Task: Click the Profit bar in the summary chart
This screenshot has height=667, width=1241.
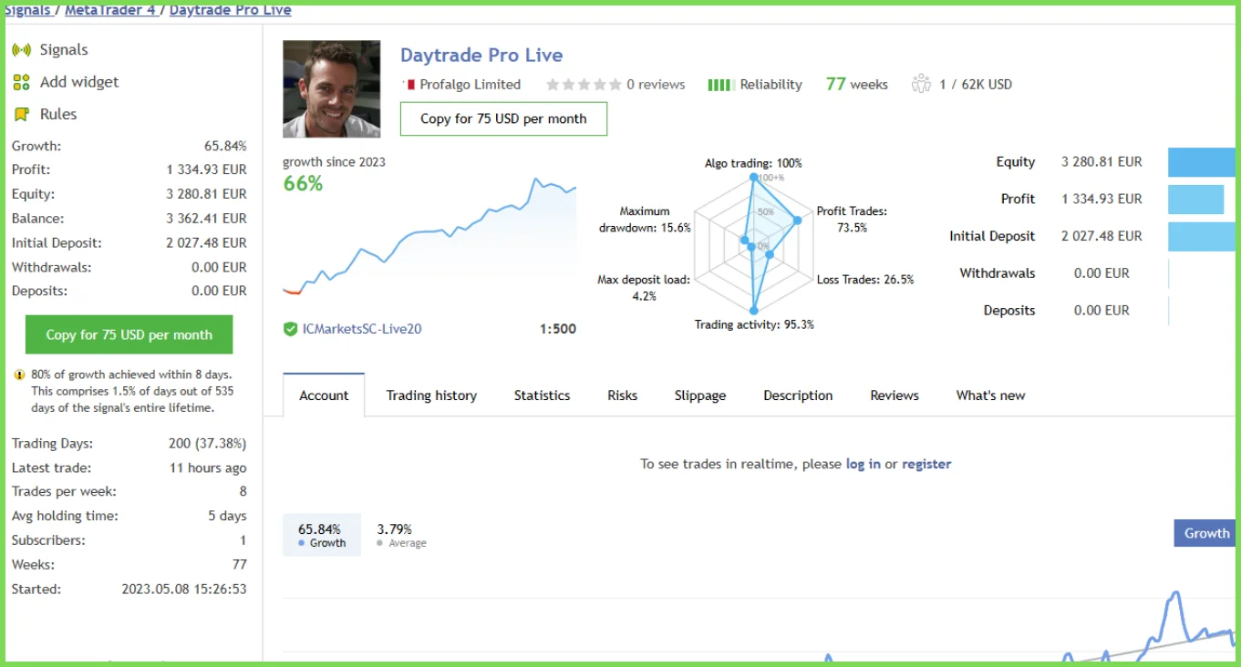Action: [x=1195, y=199]
